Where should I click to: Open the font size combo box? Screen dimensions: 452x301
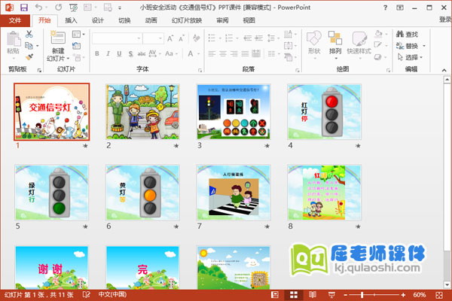(153, 38)
